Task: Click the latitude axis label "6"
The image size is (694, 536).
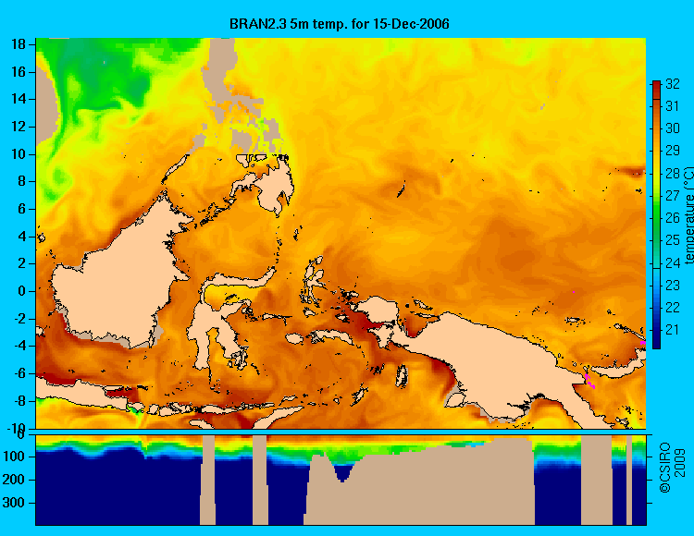Action: pos(21,209)
